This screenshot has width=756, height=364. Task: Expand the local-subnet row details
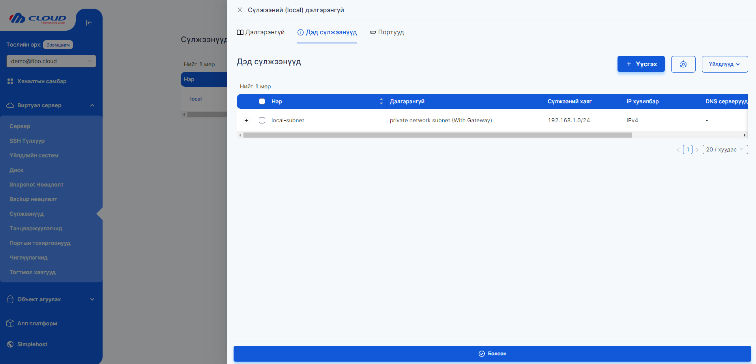coord(247,120)
